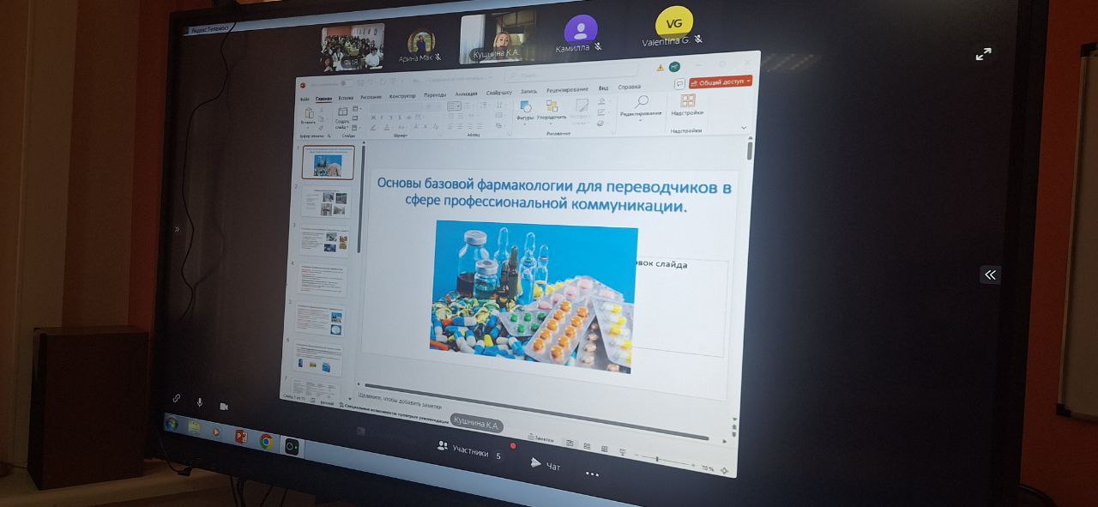Launch Google Chrome from the taskbar
Viewport: 1098px width, 507px height.
tap(266, 441)
